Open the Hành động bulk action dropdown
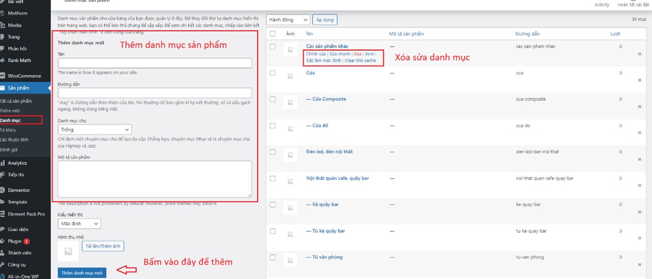The height and width of the screenshot is (279, 652). (288, 20)
